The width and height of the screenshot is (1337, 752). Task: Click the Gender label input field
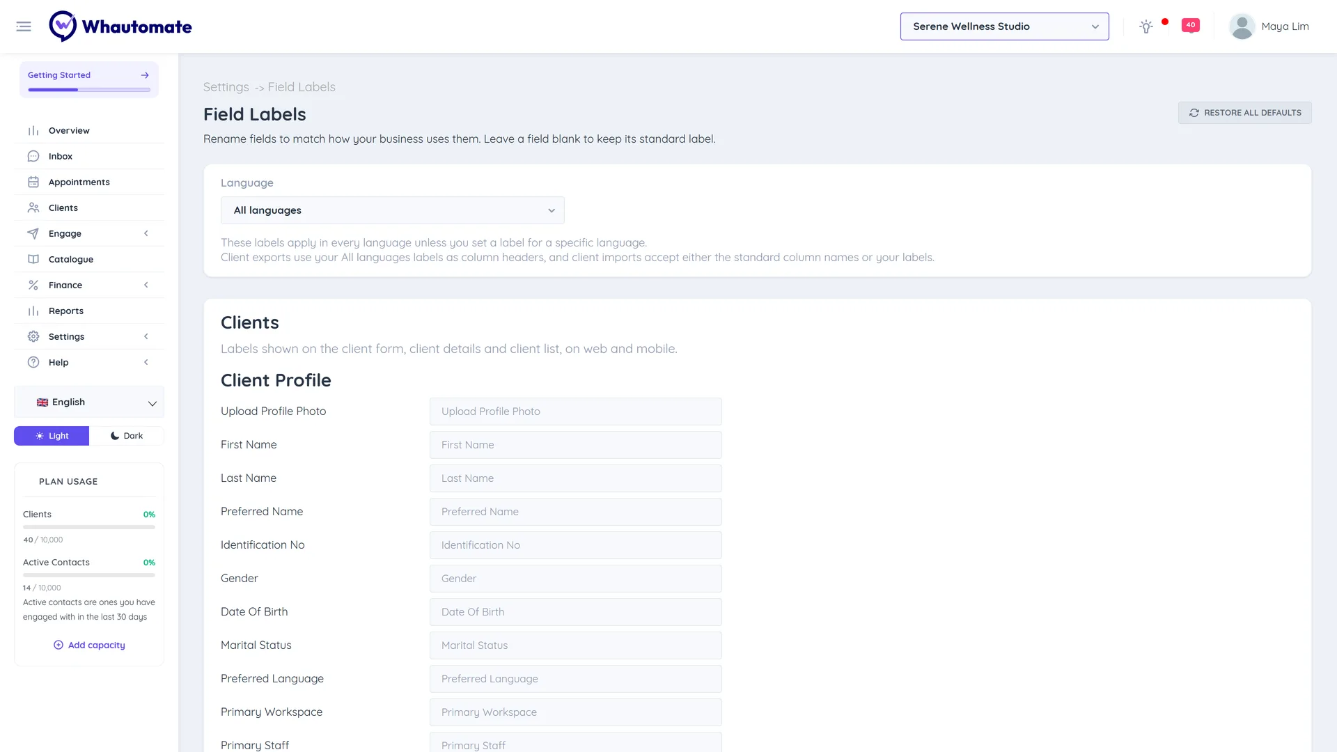pos(575,579)
